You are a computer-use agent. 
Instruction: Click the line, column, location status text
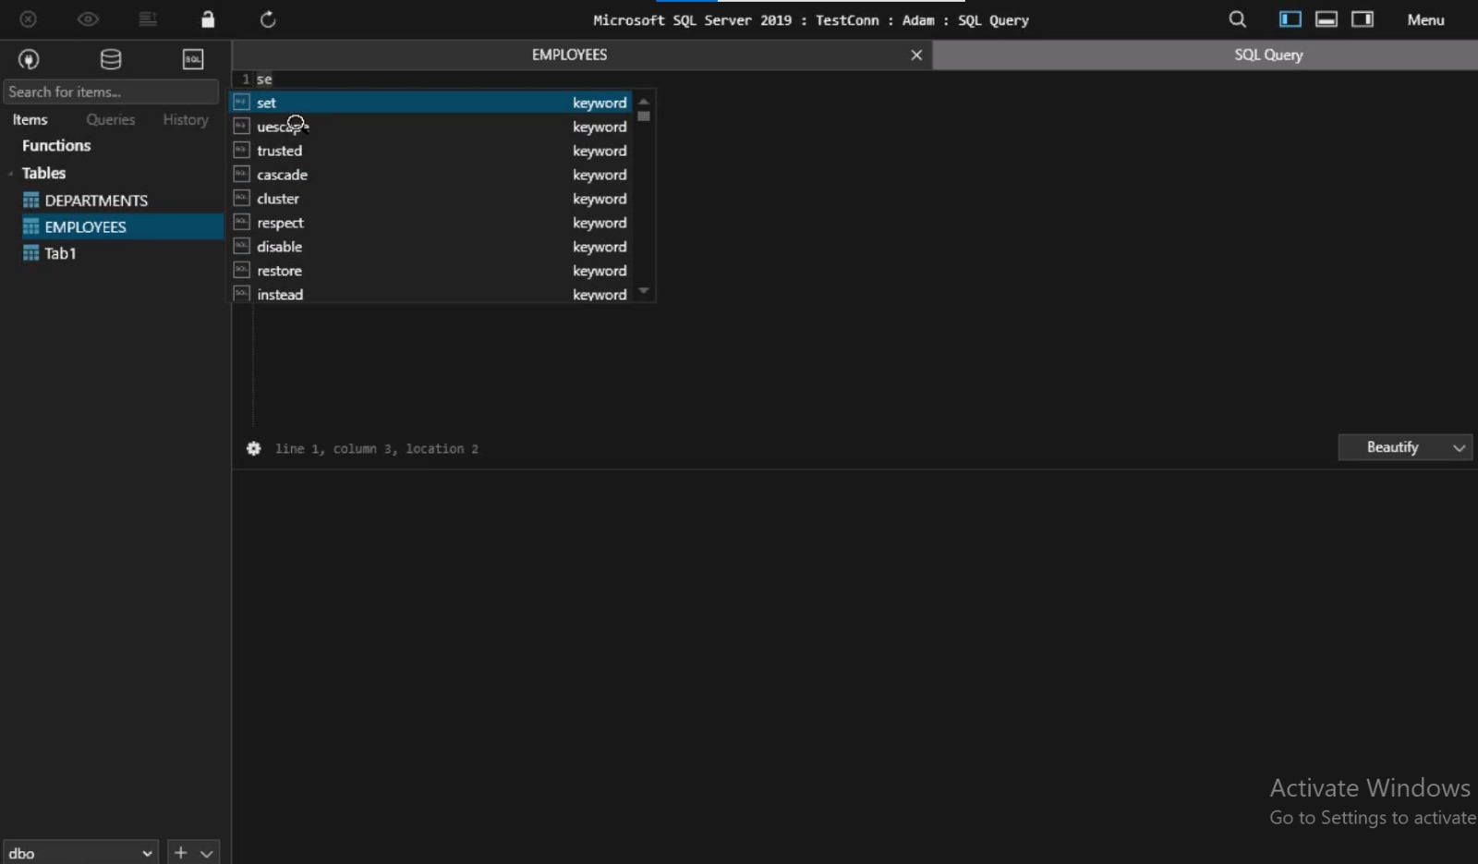pos(377,449)
